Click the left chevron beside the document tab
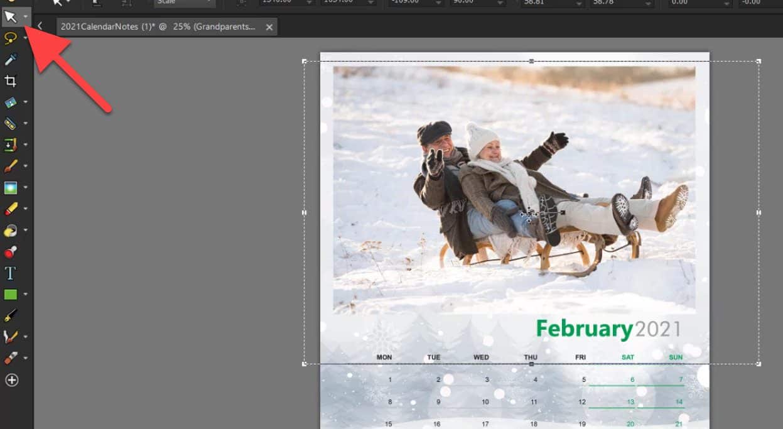Screen dimensions: 783x429 [x=40, y=26]
